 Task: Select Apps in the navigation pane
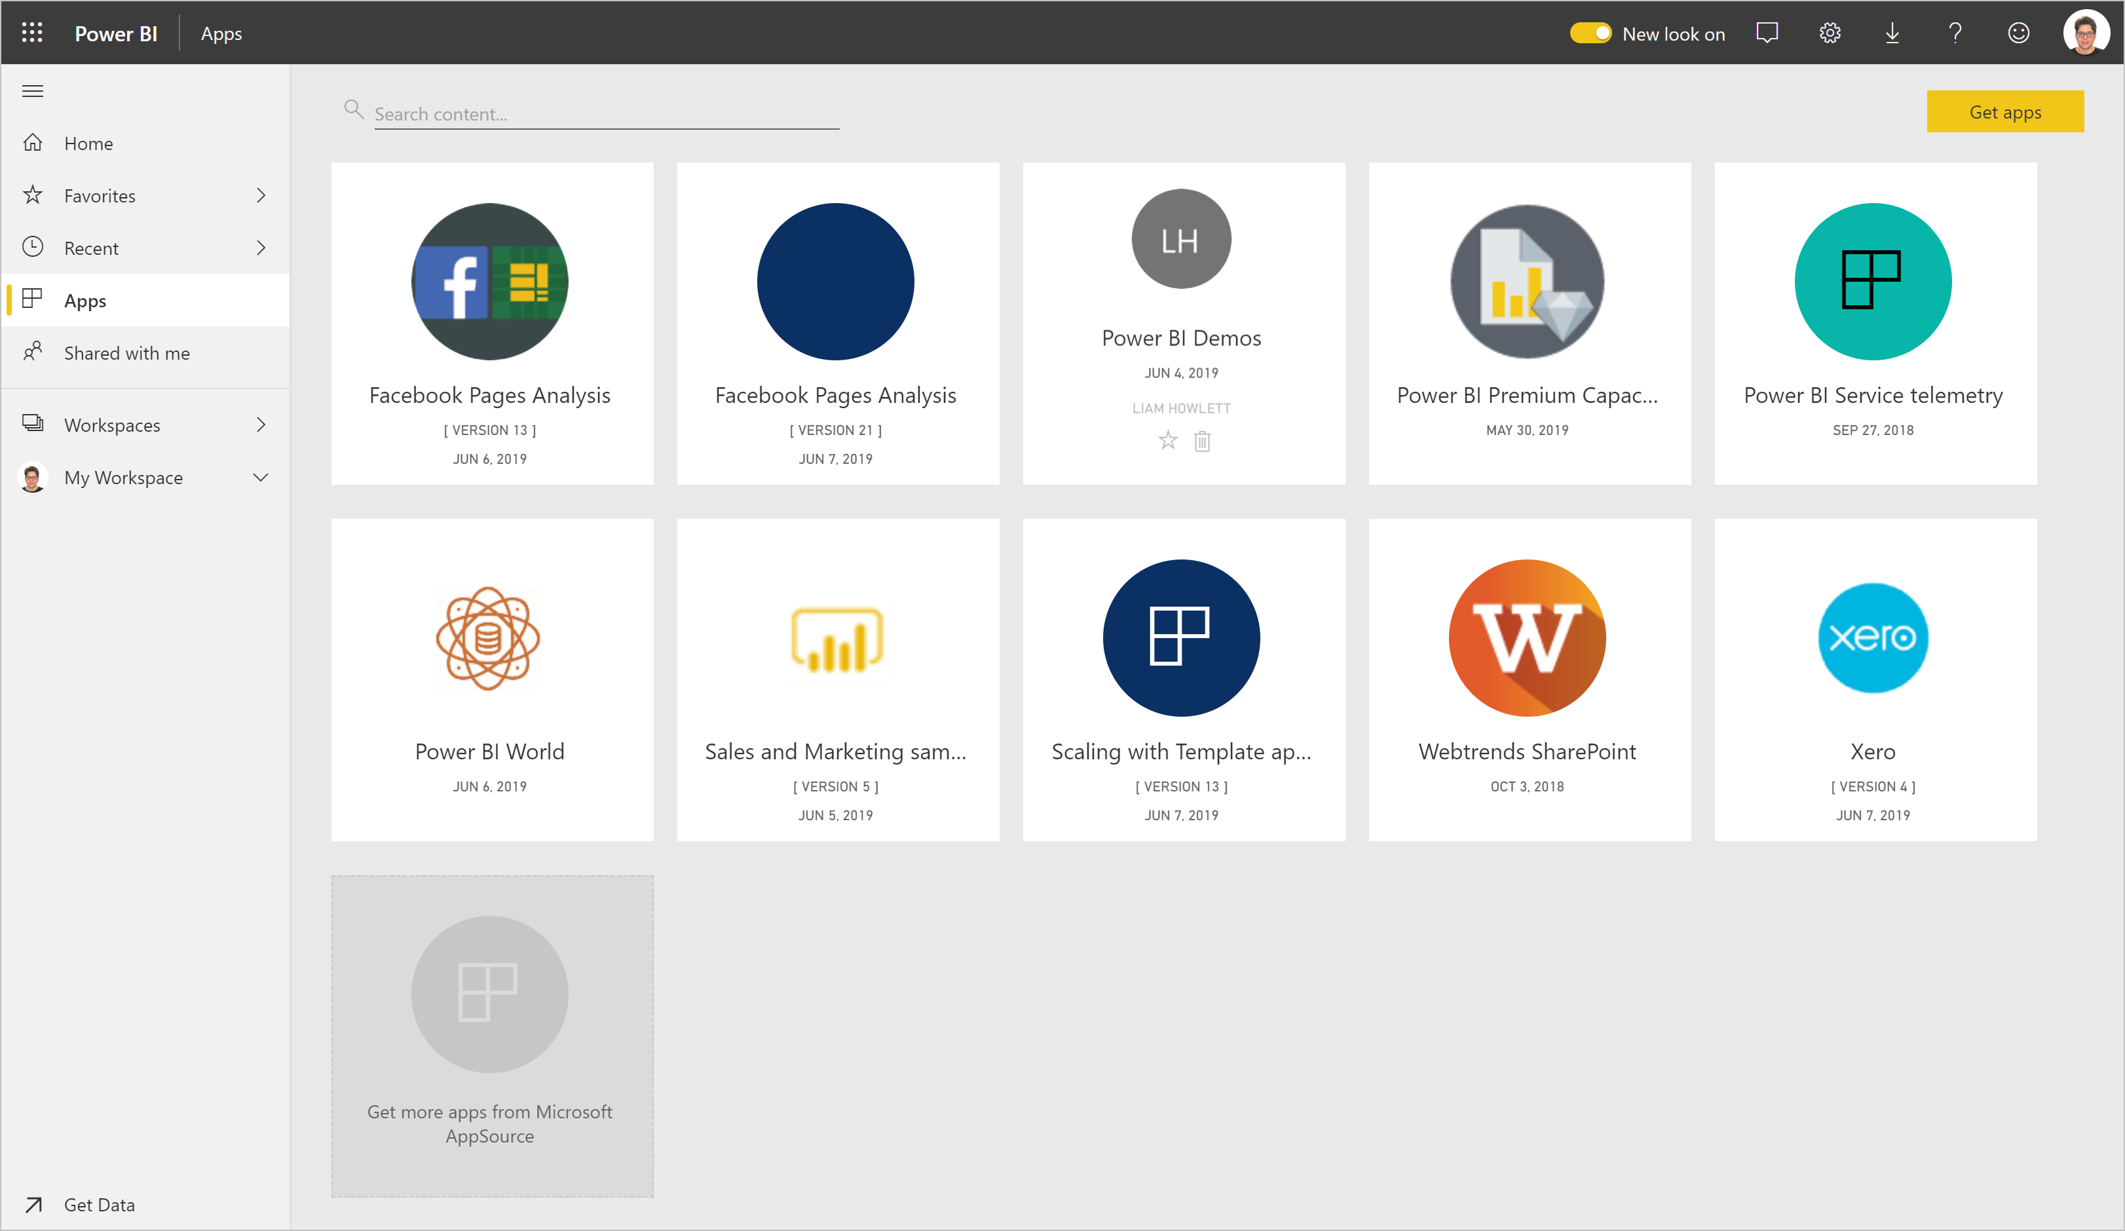tap(146, 299)
